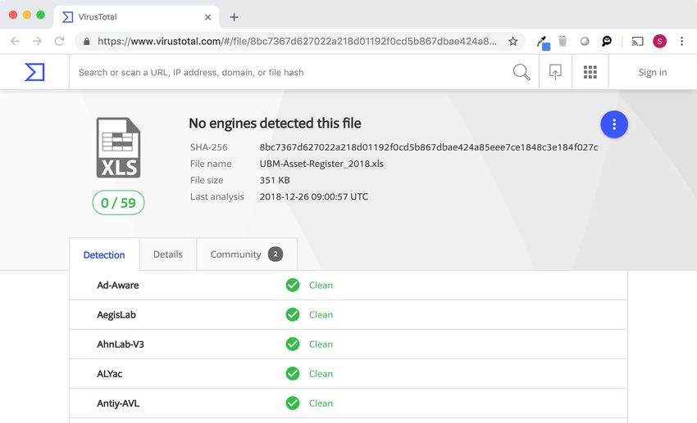
Task: Click the last analysis timestamp
Action: click(x=314, y=196)
